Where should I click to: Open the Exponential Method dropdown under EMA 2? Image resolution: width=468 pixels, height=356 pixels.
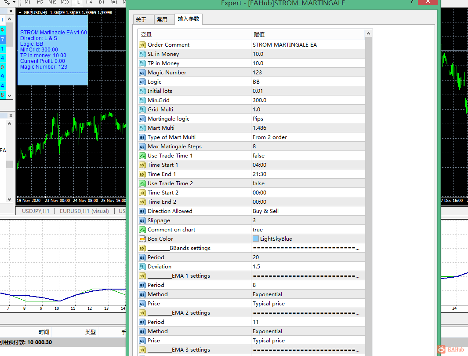(x=308, y=331)
